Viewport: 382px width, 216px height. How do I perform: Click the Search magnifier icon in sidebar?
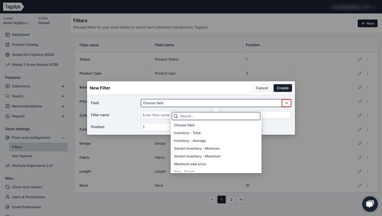click(x=8, y=96)
